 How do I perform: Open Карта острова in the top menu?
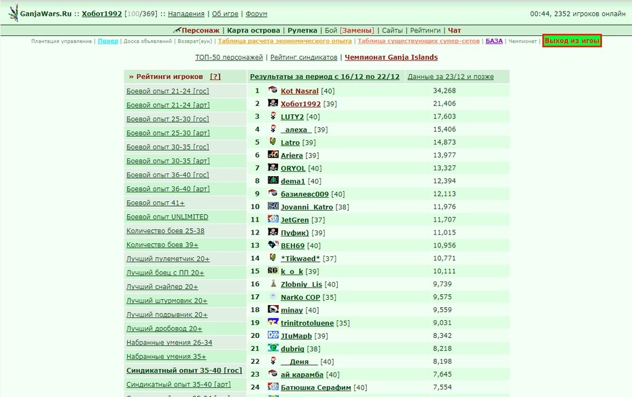tap(253, 30)
